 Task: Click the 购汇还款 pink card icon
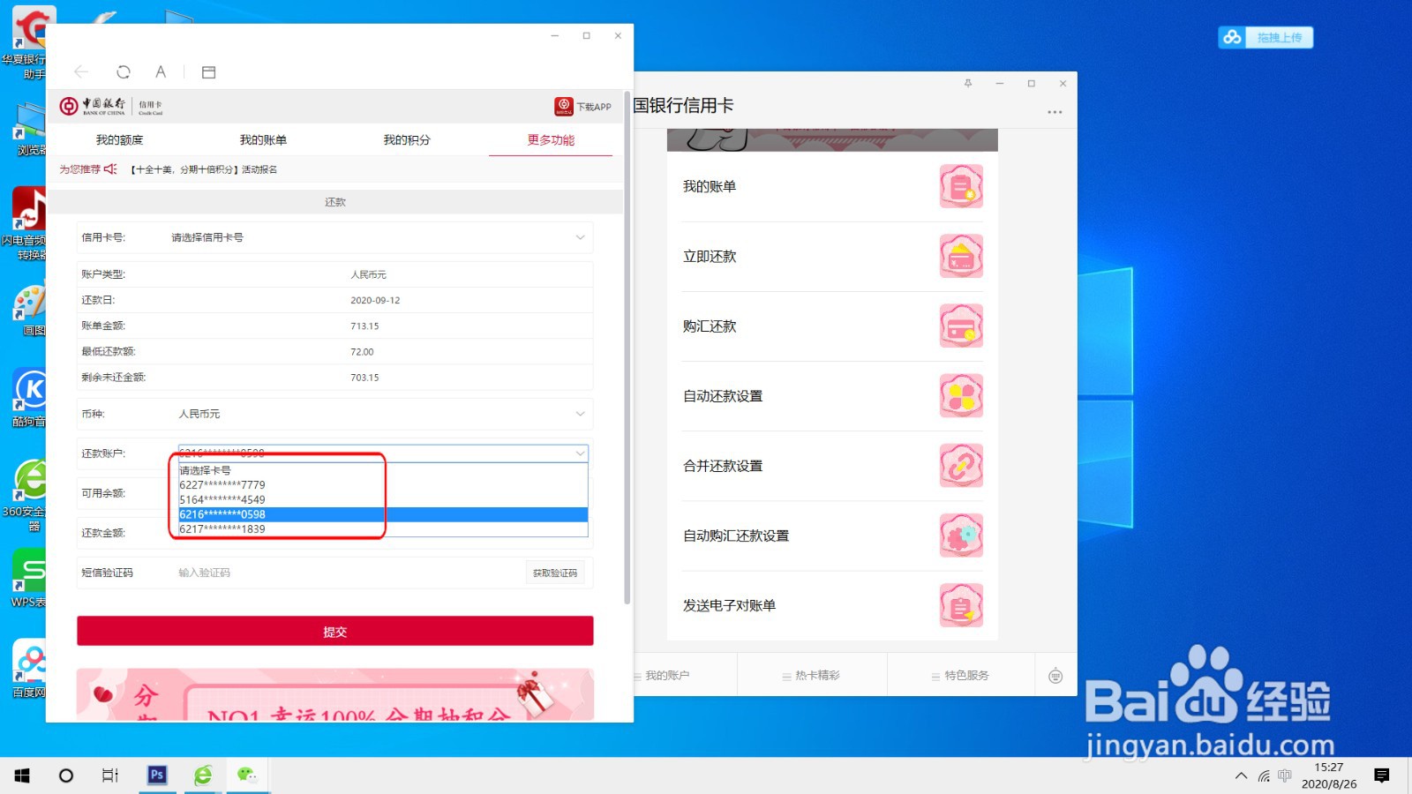click(x=961, y=326)
